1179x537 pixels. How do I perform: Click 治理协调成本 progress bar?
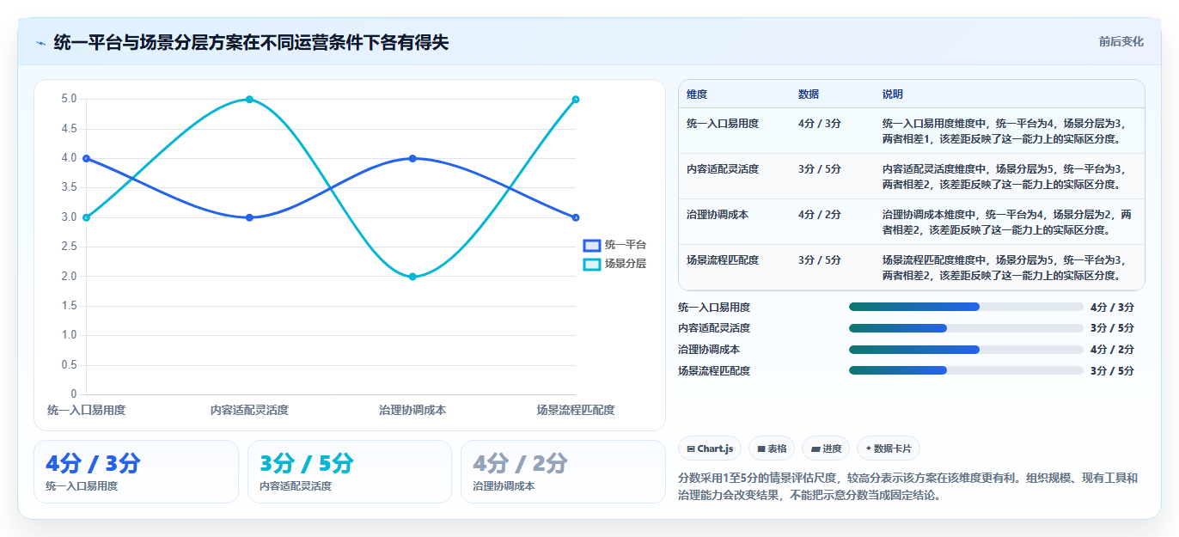966,350
